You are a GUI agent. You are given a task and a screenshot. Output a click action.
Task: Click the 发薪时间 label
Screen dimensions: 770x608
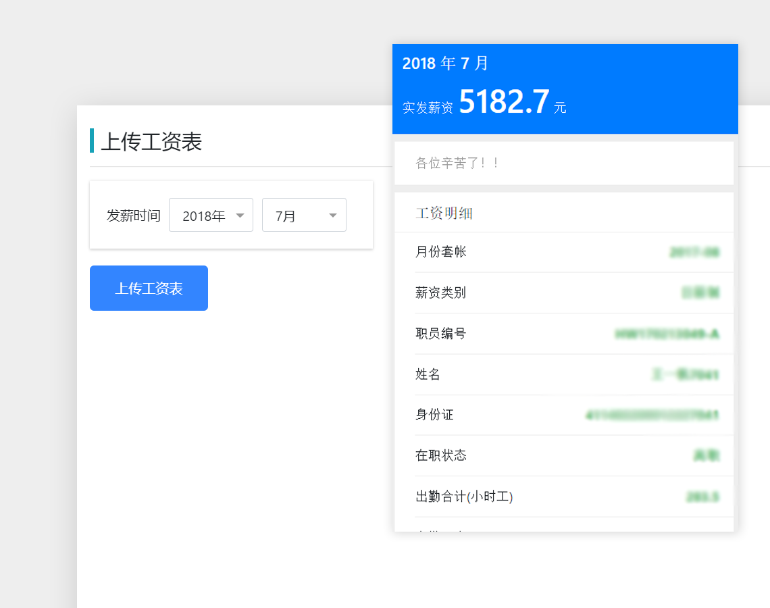click(x=133, y=216)
